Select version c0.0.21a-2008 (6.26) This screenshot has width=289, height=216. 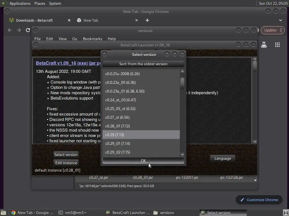(141, 74)
